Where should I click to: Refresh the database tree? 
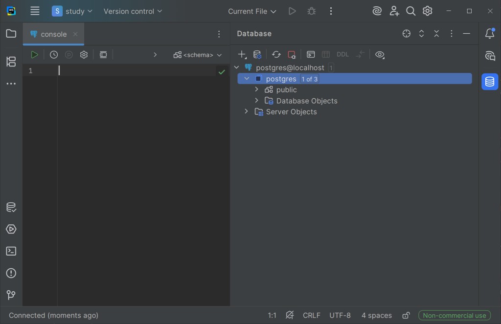(x=276, y=55)
